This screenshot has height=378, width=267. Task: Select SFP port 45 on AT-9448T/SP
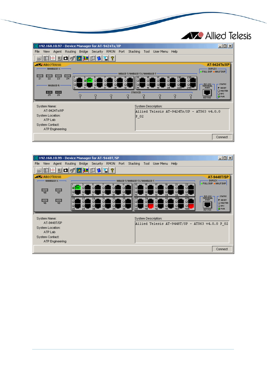tap(45, 190)
